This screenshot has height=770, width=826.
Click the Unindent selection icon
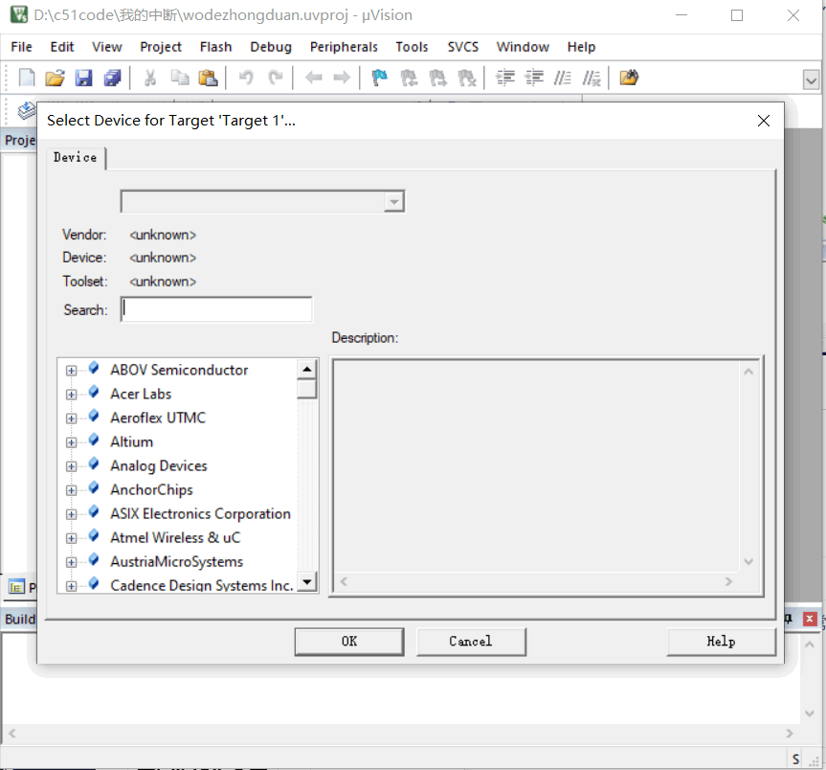534,78
